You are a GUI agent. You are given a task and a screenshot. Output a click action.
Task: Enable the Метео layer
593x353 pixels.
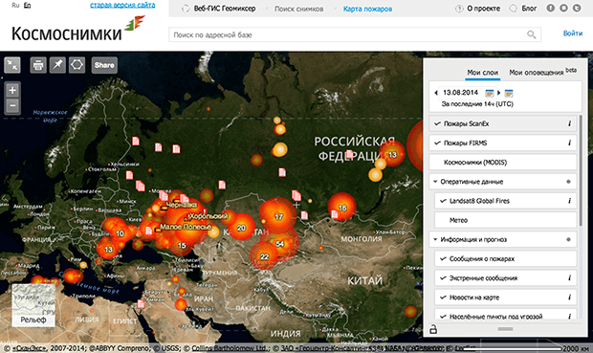[506, 220]
